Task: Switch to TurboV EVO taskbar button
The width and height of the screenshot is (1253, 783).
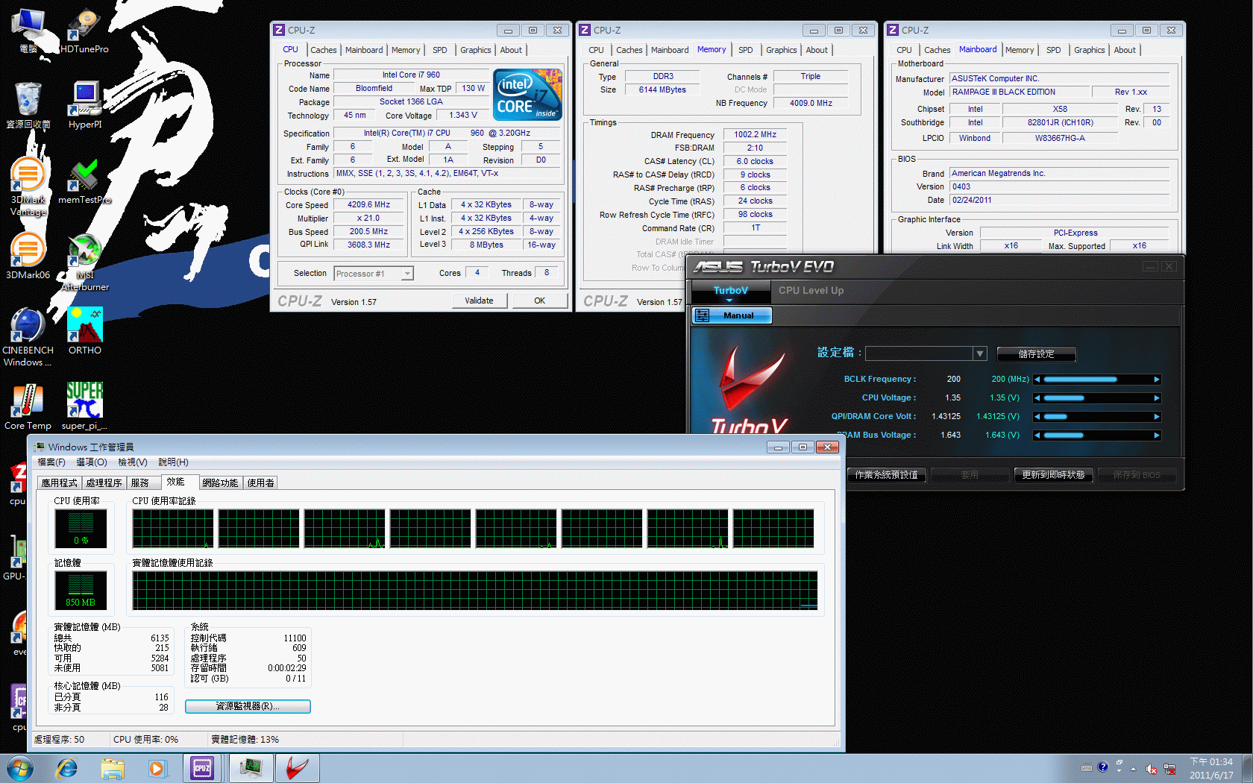Action: coord(298,768)
